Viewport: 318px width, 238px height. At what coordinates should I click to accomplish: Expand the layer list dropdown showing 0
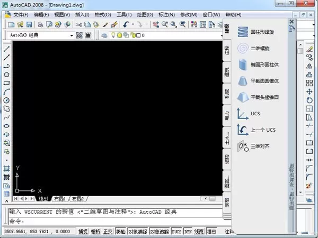(x=222, y=35)
